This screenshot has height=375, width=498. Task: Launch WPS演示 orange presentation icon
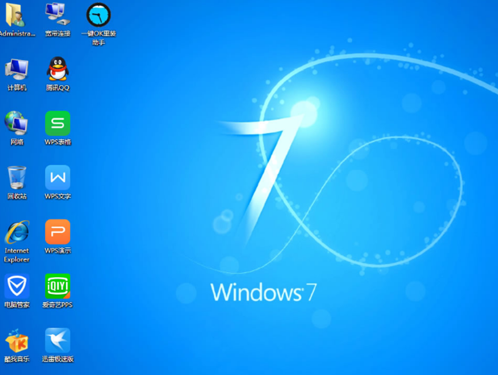pos(58,232)
